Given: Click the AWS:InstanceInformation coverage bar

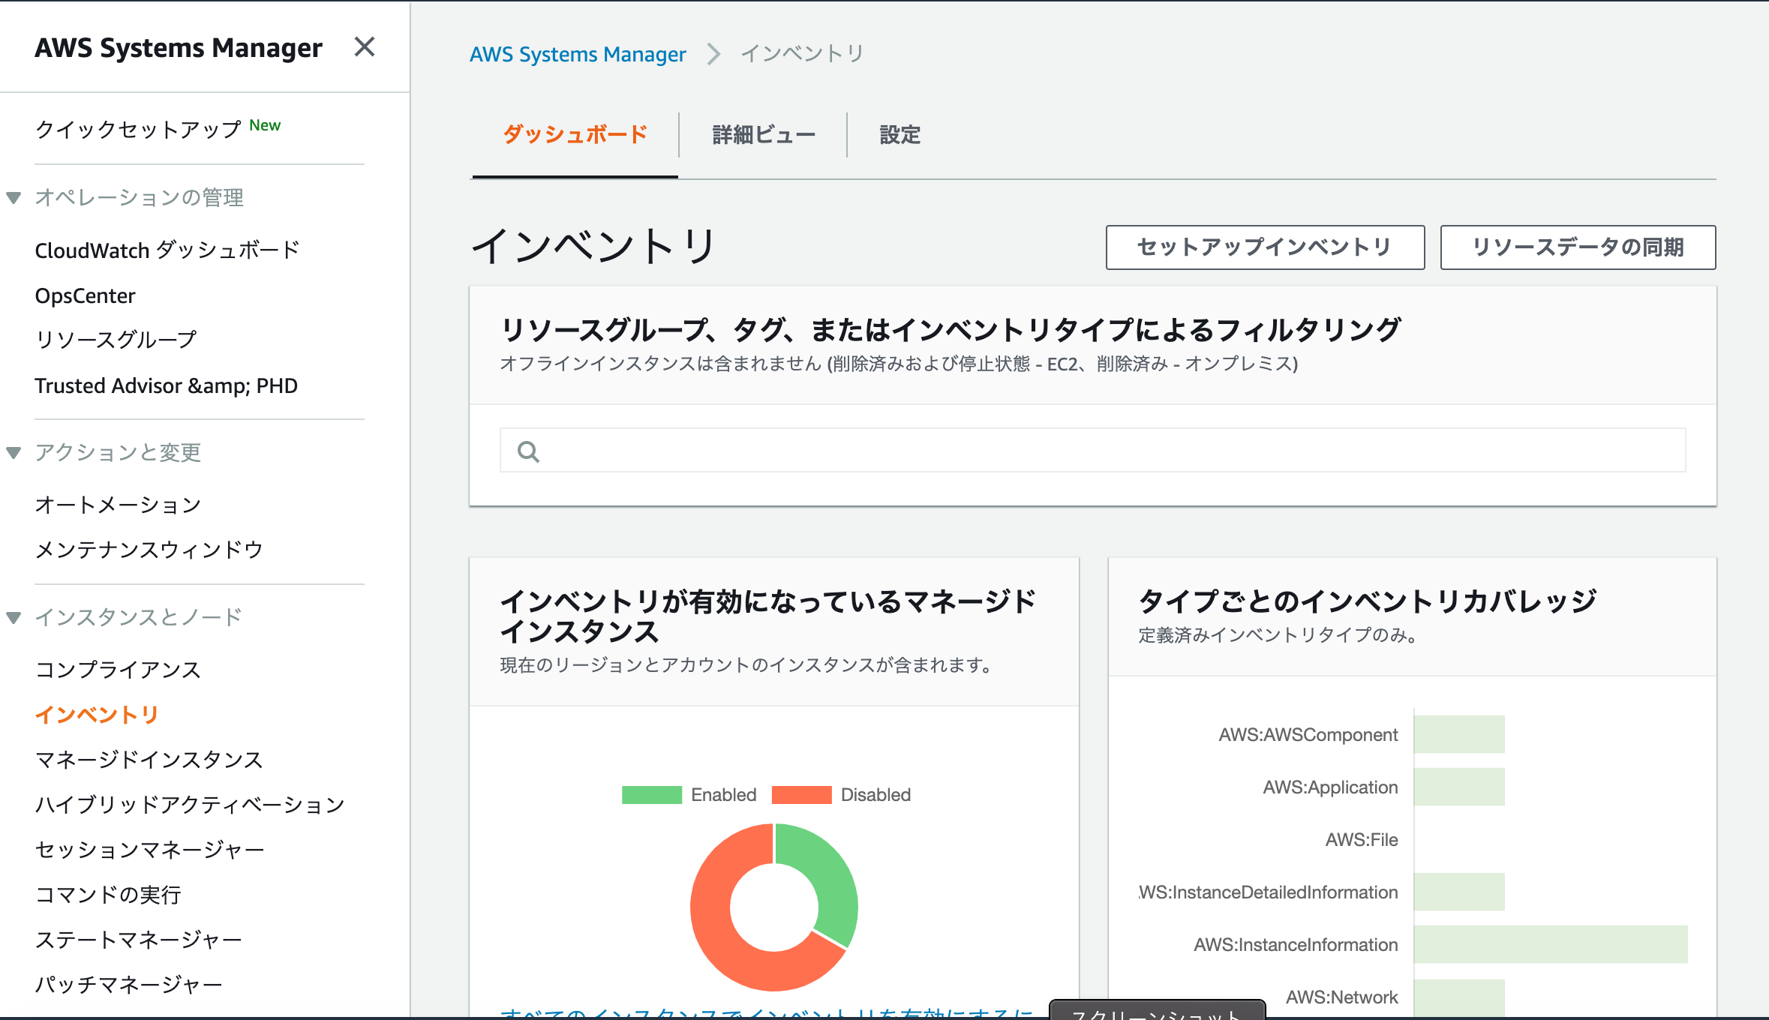Looking at the screenshot, I should [x=1551, y=944].
